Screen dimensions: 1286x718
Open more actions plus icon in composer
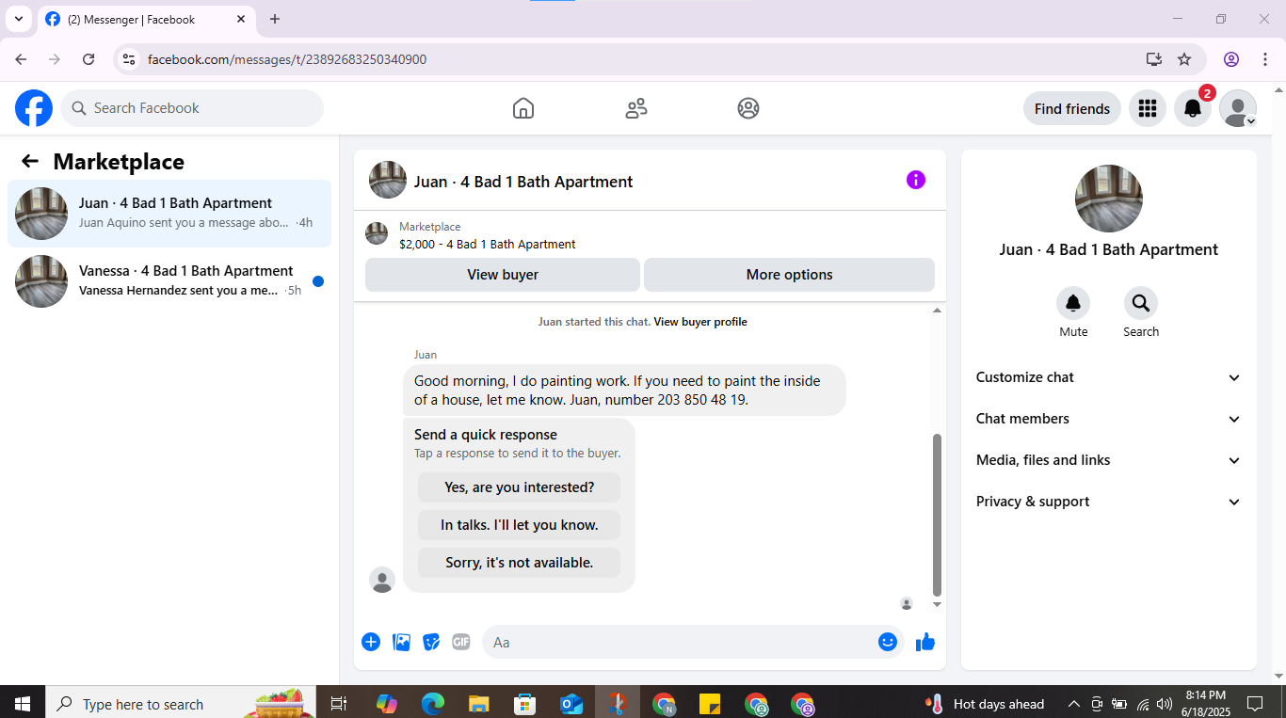[371, 642]
